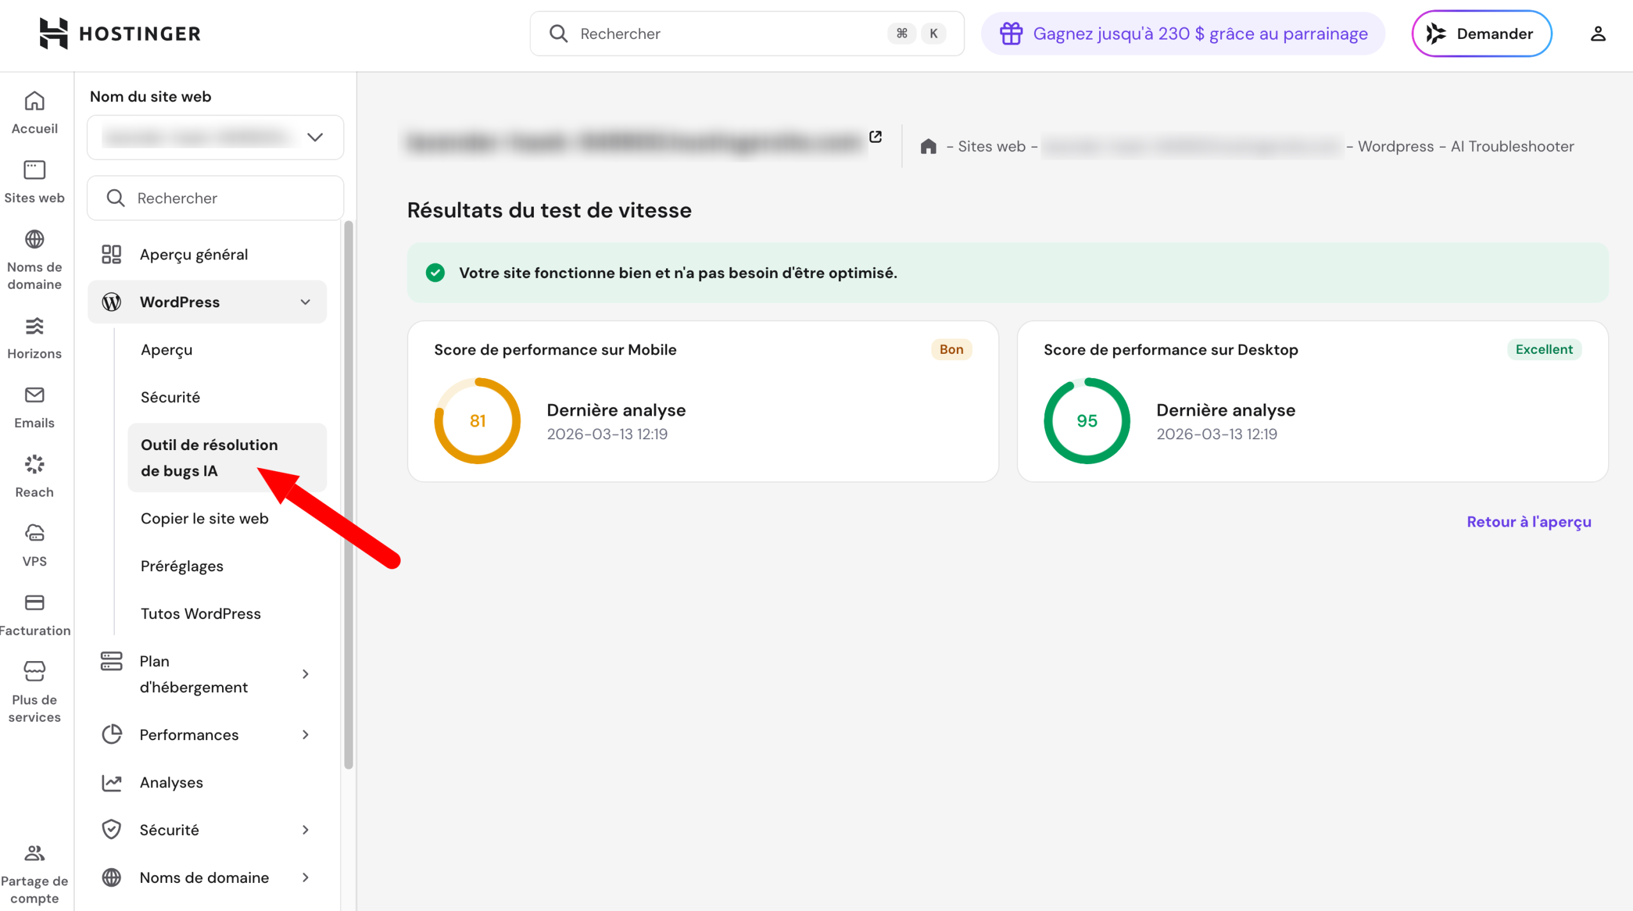Click Wordpress breadcrumb link
1633x911 pixels.
point(1396,147)
